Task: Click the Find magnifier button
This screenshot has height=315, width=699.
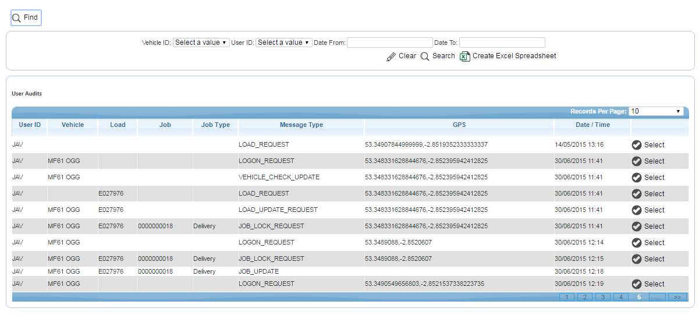Action: (x=26, y=18)
